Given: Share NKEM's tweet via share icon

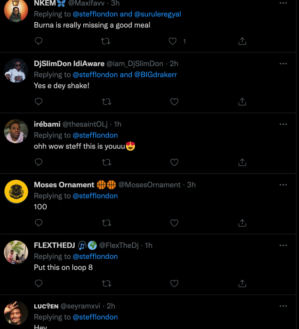Looking at the screenshot, I should tap(242, 41).
